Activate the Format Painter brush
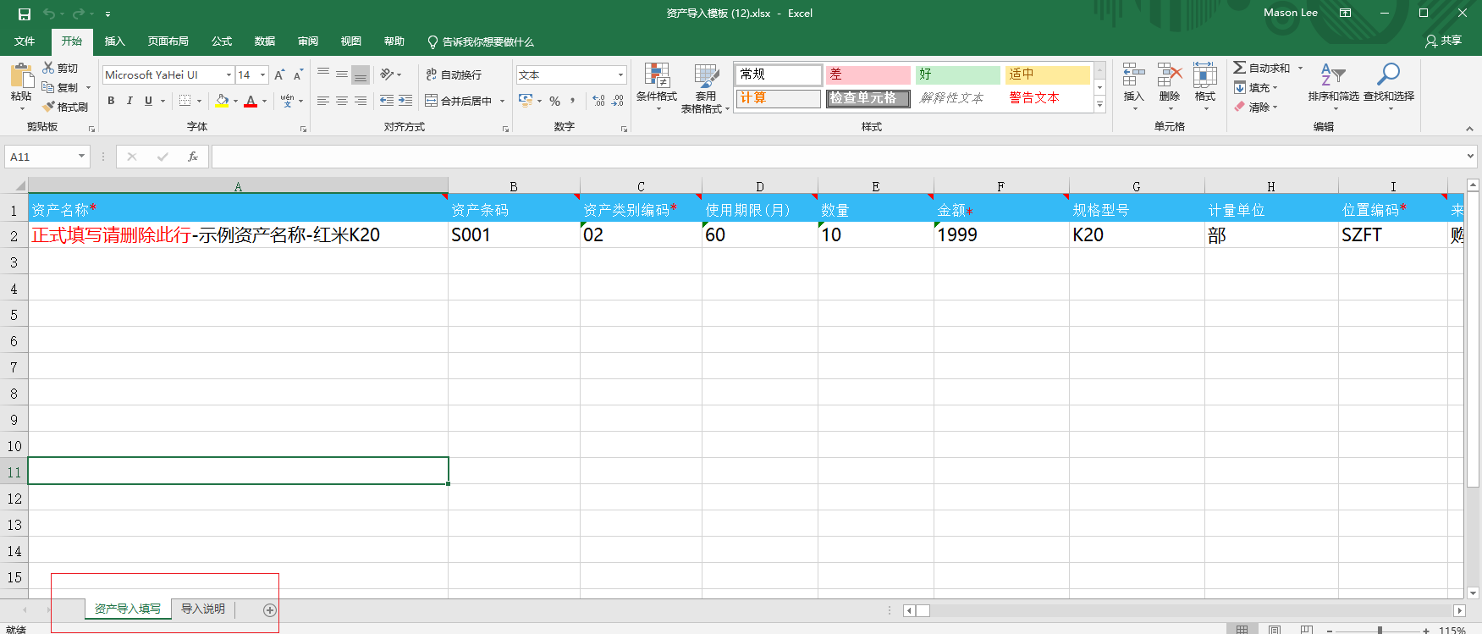 coord(48,107)
